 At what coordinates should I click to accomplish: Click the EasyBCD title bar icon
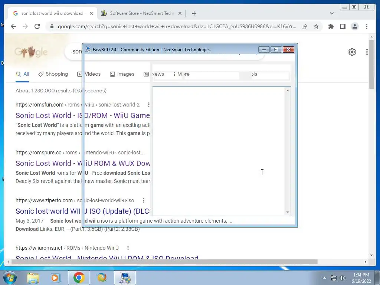click(x=88, y=49)
